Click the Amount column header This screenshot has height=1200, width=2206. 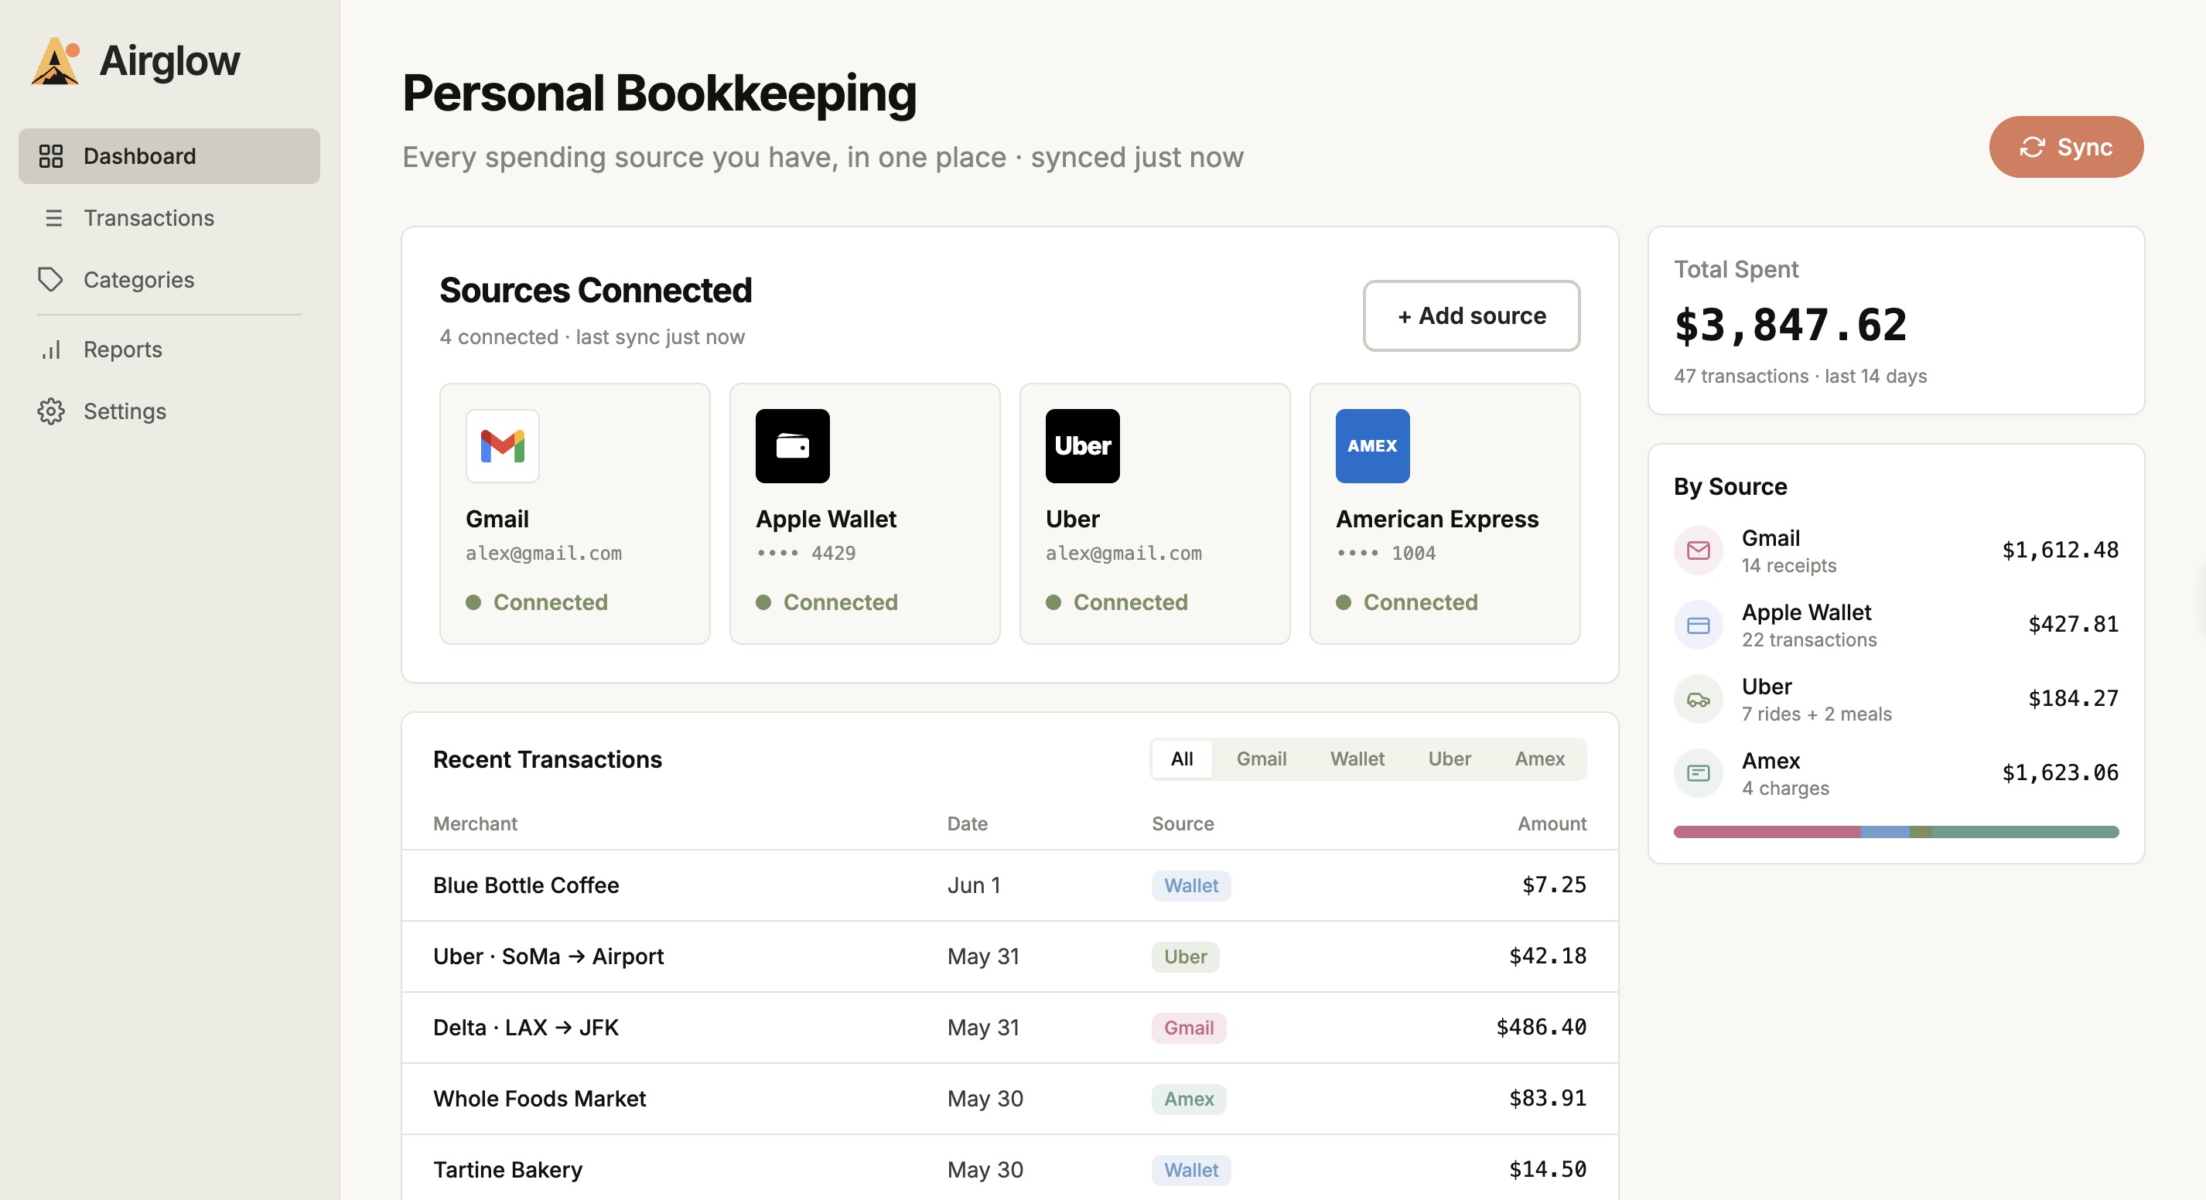[x=1552, y=823]
